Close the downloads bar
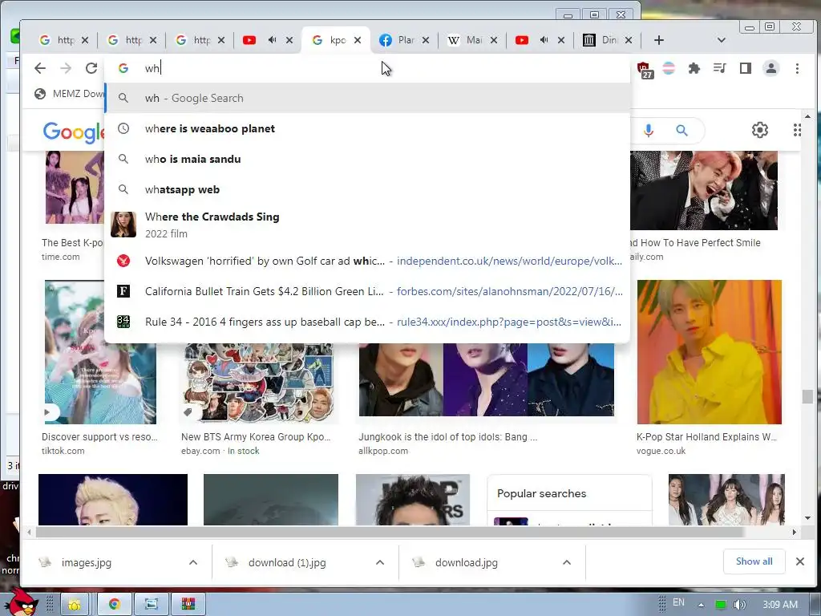Screen dimensions: 821x616 [x=799, y=561]
